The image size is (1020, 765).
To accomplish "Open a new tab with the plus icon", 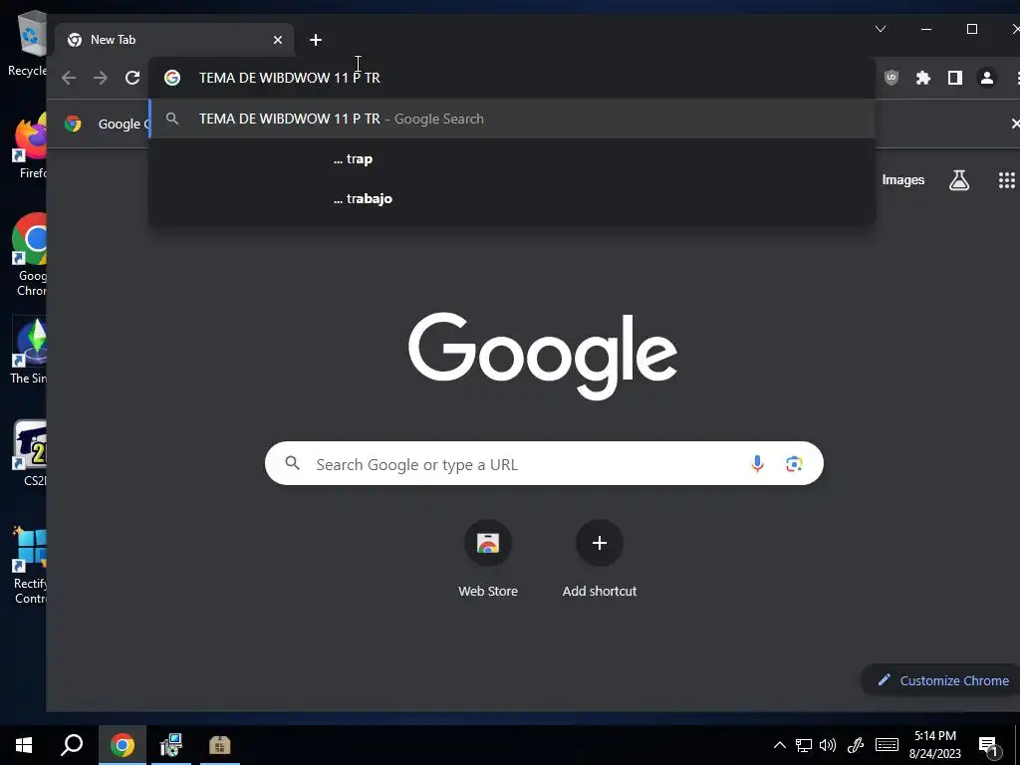I will 316,40.
